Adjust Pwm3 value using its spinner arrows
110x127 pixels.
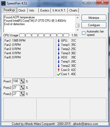click(x=22, y=94)
